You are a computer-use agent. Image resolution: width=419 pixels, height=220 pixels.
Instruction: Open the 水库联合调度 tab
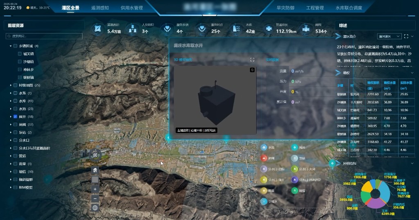pos(349,8)
